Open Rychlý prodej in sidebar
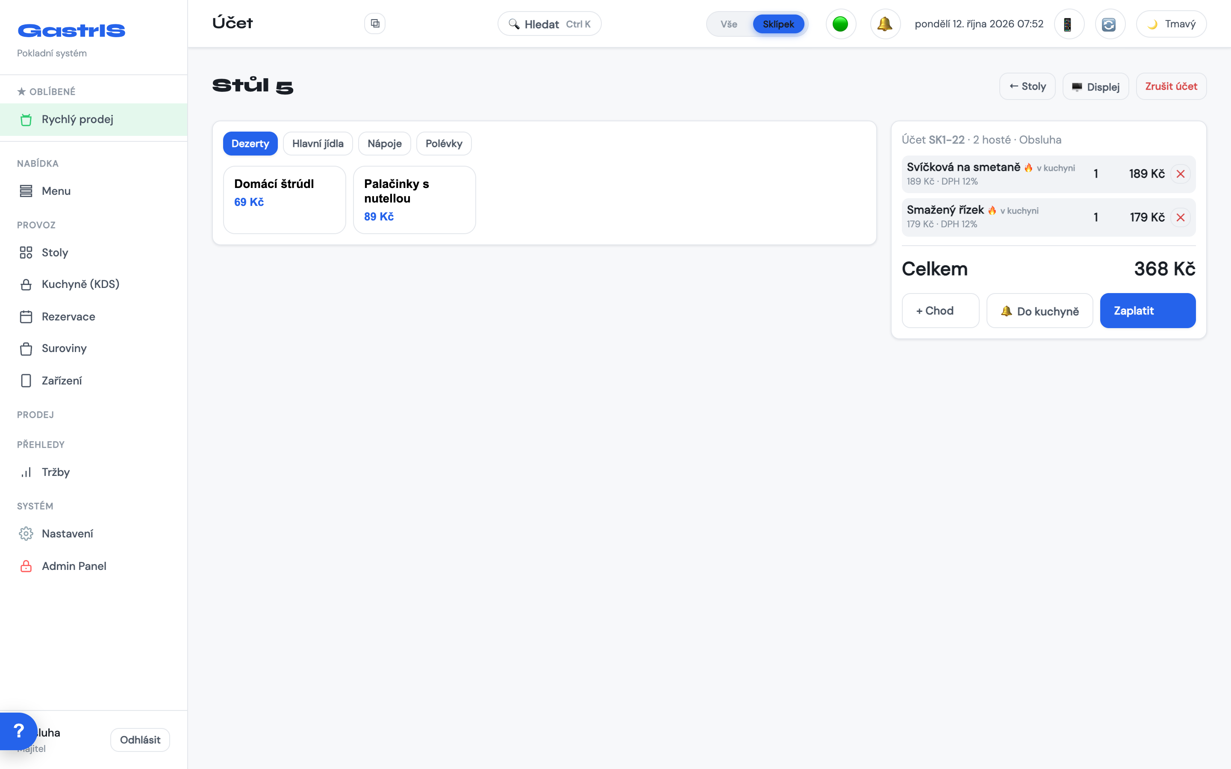Image resolution: width=1231 pixels, height=769 pixels. click(x=94, y=120)
